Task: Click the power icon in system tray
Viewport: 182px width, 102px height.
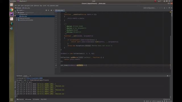Action: point(169,1)
